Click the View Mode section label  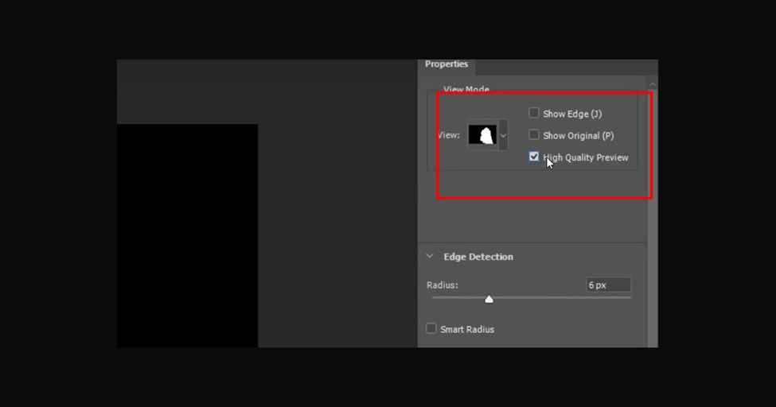click(x=466, y=90)
